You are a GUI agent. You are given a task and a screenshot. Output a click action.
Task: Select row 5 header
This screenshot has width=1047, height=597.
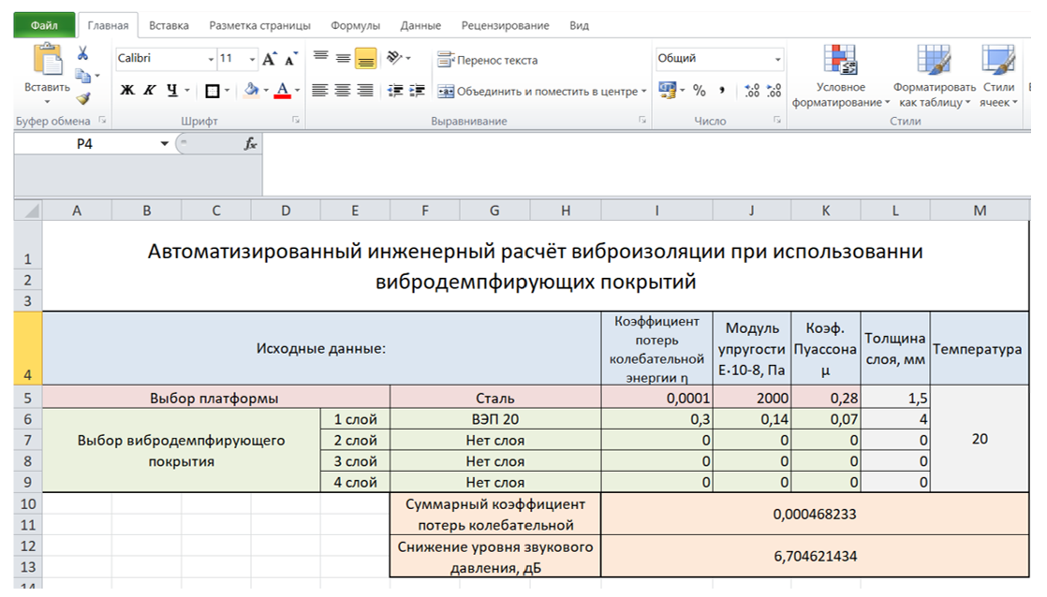coord(28,399)
